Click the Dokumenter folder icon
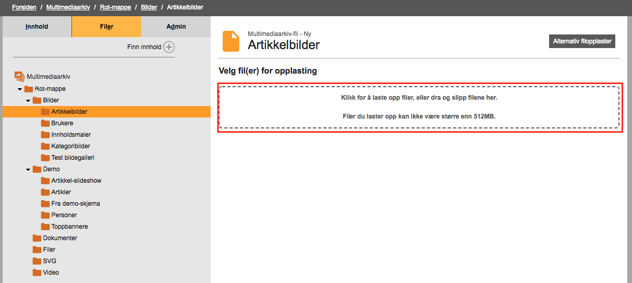Screen dimensions: 632x283 (x=37, y=238)
